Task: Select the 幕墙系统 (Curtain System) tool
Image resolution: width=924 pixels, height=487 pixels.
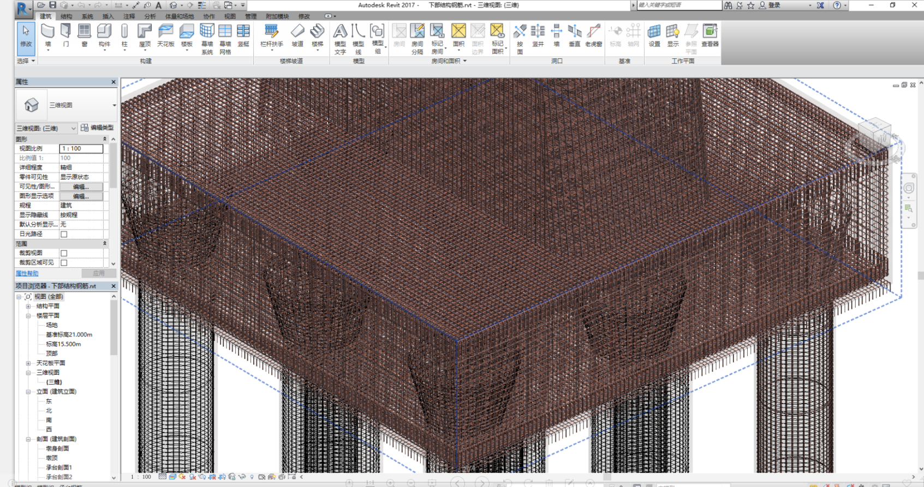Action: click(207, 39)
